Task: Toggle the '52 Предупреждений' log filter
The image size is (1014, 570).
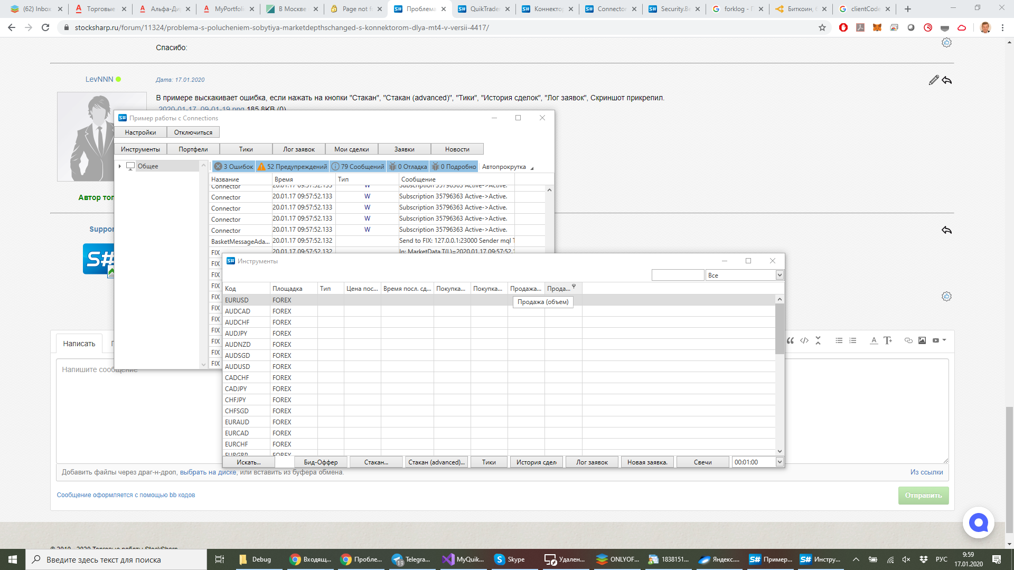Action: pos(292,166)
